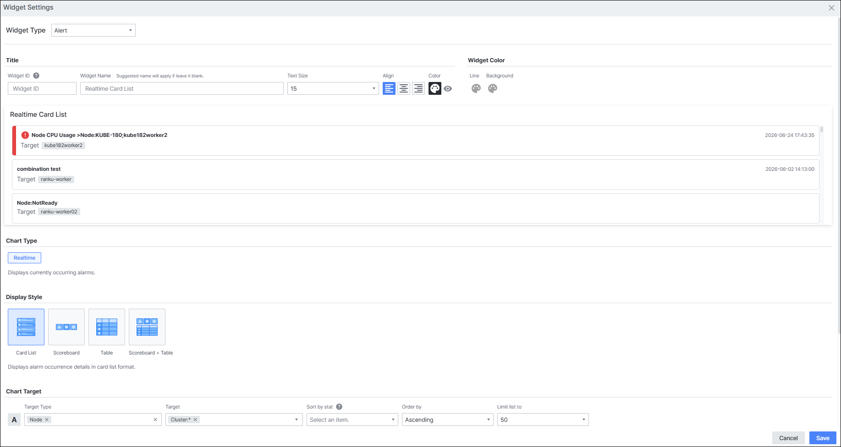Toggle title visibility eye icon
The image size is (841, 447).
pyautogui.click(x=448, y=89)
